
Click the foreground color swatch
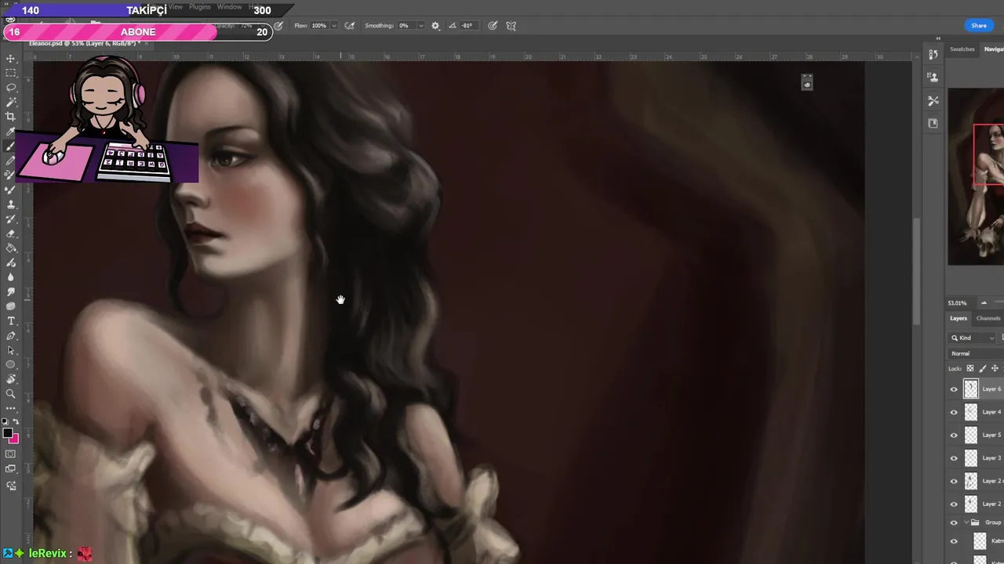pyautogui.click(x=8, y=433)
